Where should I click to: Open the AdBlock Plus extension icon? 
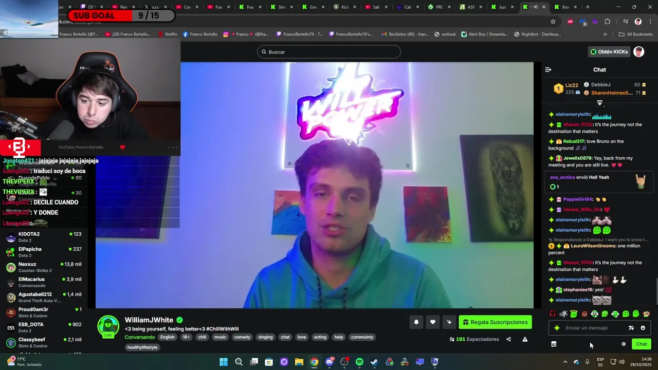click(570, 22)
